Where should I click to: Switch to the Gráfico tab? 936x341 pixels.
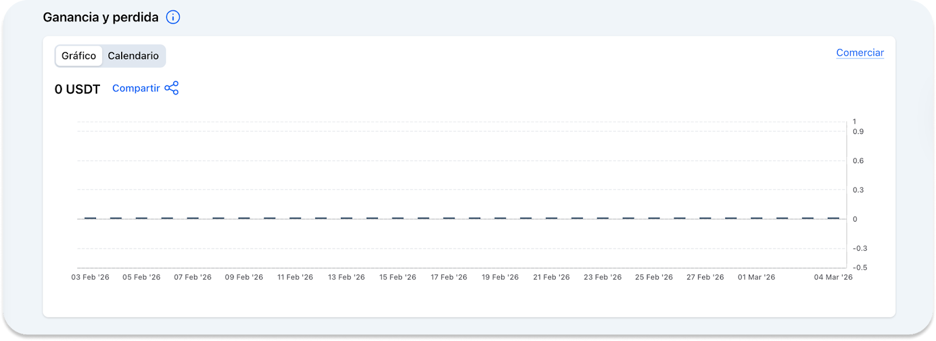point(79,56)
